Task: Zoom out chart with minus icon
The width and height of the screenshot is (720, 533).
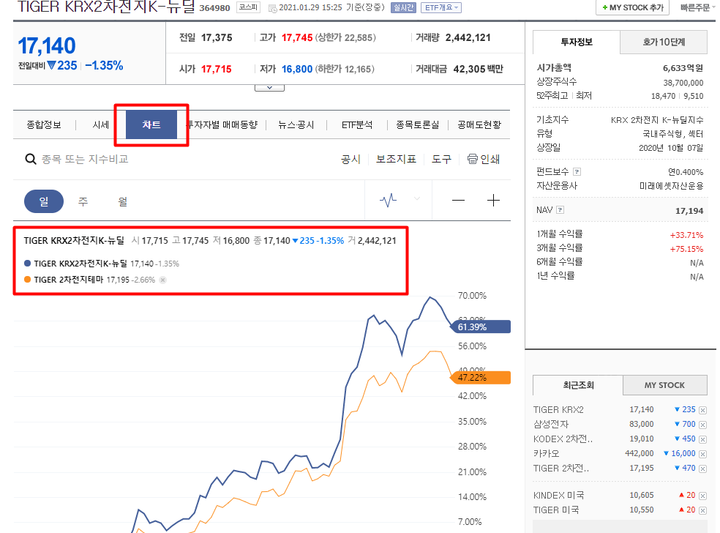Action: [458, 201]
